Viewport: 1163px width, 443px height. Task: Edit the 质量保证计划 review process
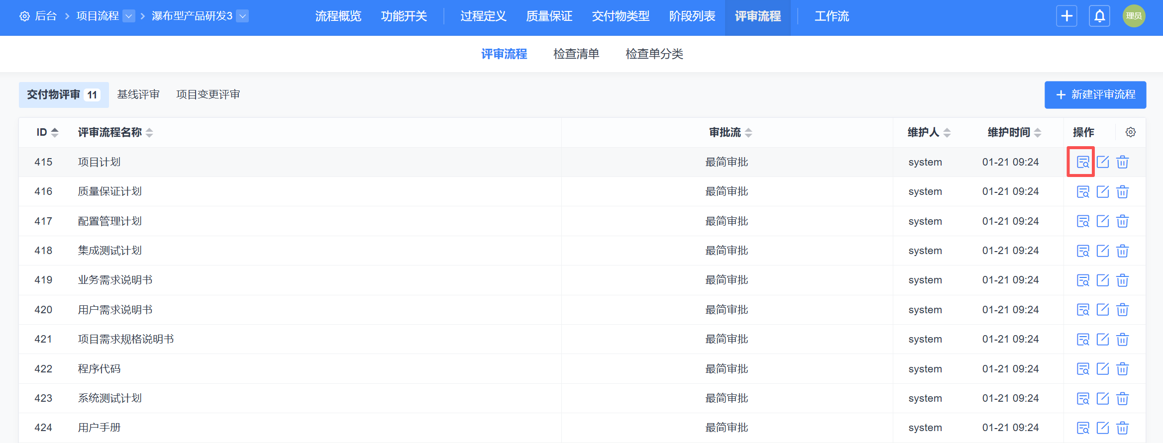click(1102, 191)
